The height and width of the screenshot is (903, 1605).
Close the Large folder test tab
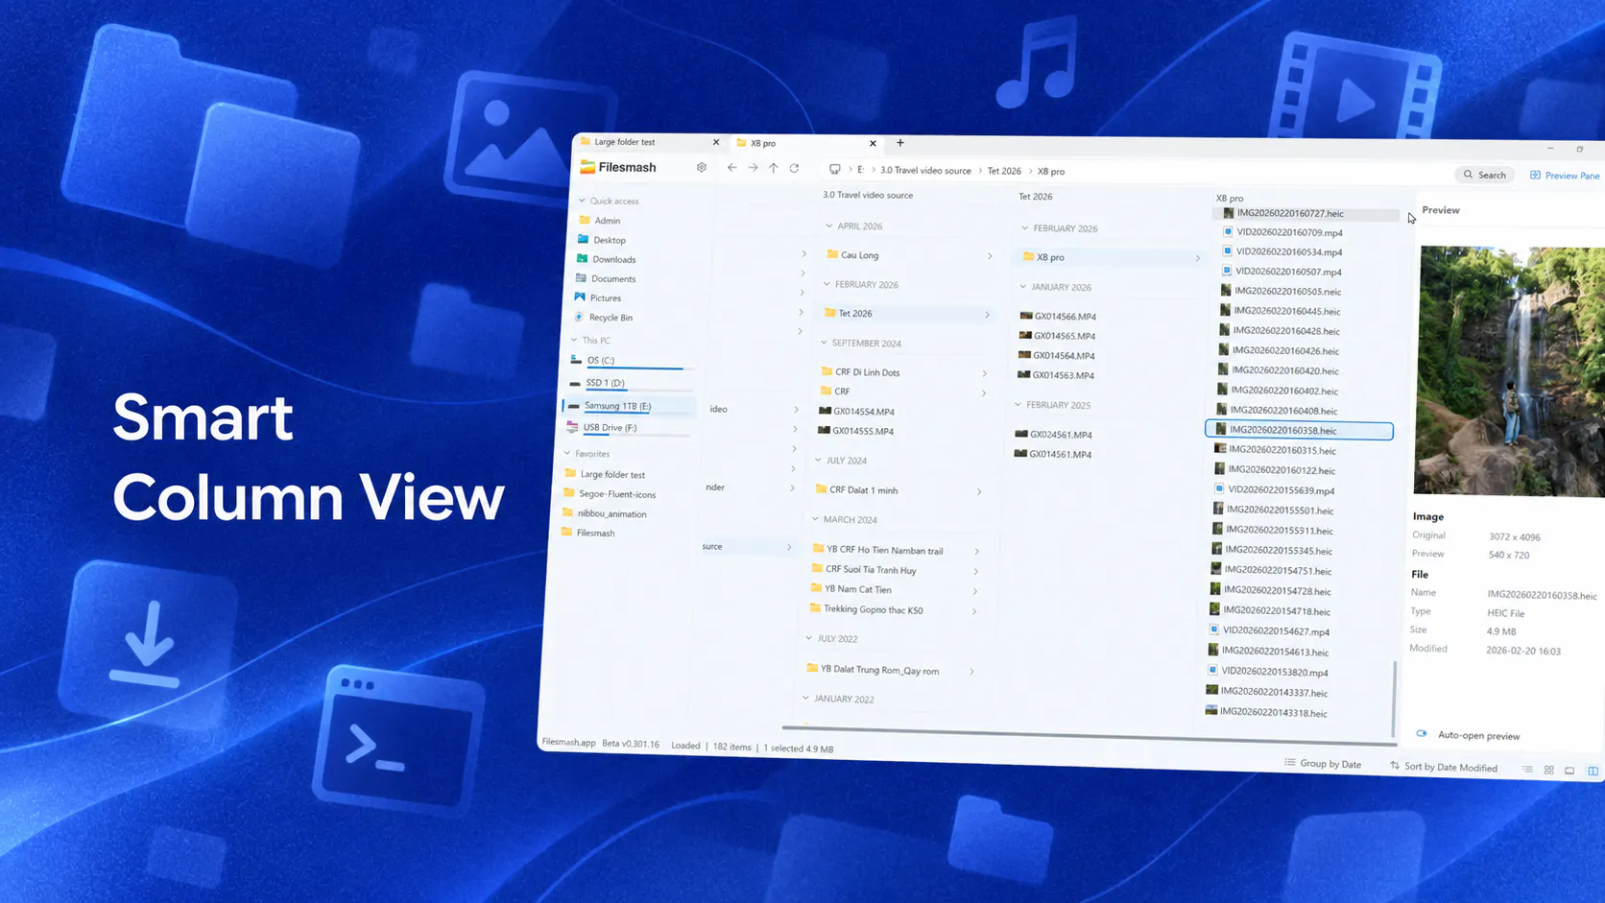716,142
